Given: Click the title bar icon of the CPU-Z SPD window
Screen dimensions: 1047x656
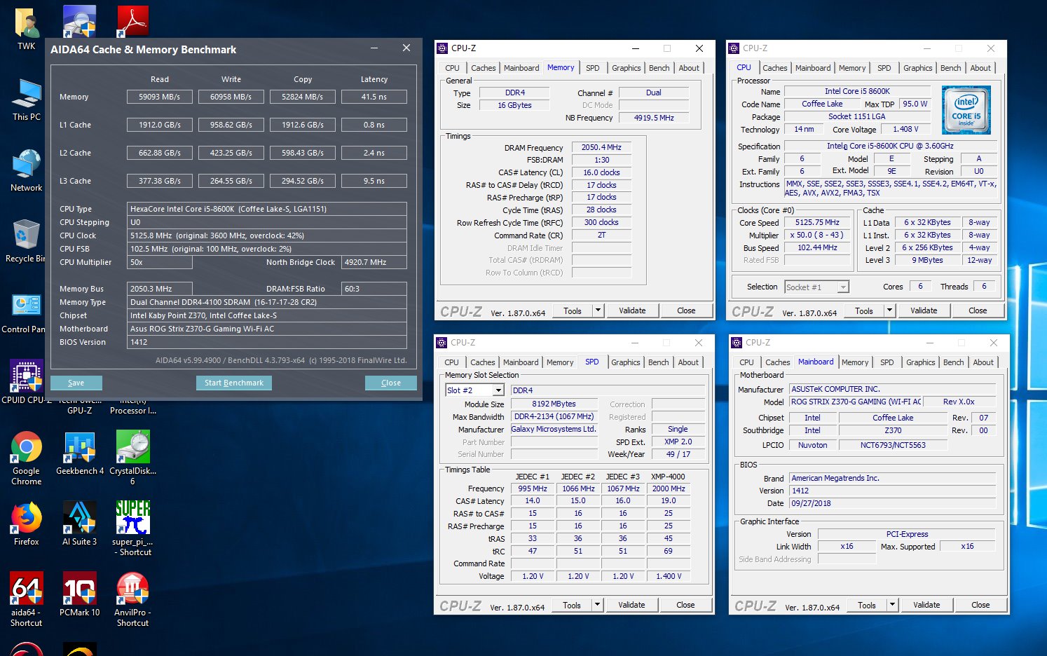Looking at the screenshot, I should (x=442, y=343).
